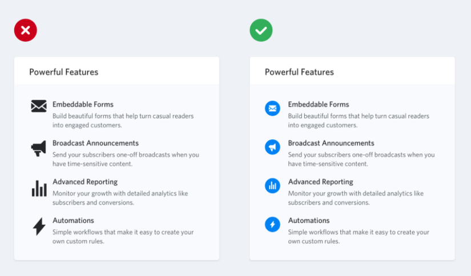This screenshot has width=471, height=276.
Task: Open Advanced Reporting in the right card
Action: tap(321, 182)
